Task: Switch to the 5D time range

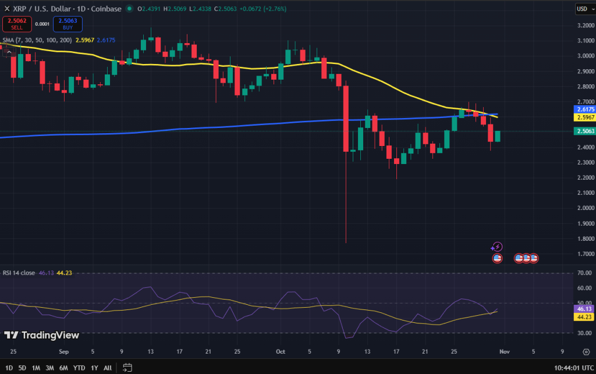Action: pyautogui.click(x=22, y=368)
